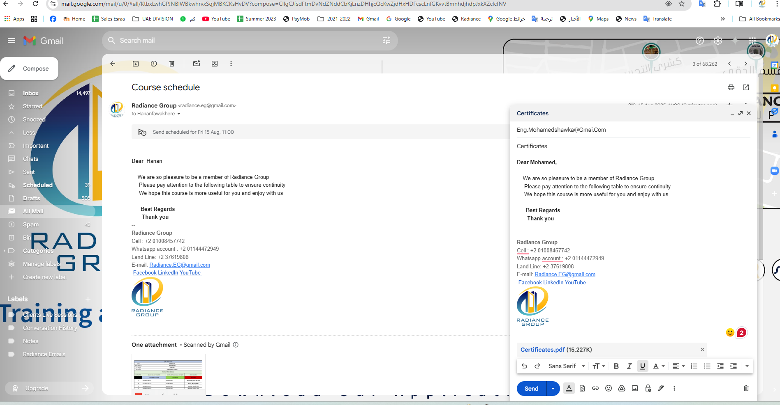Insert files using Drive icon
The width and height of the screenshot is (780, 405).
click(x=622, y=388)
